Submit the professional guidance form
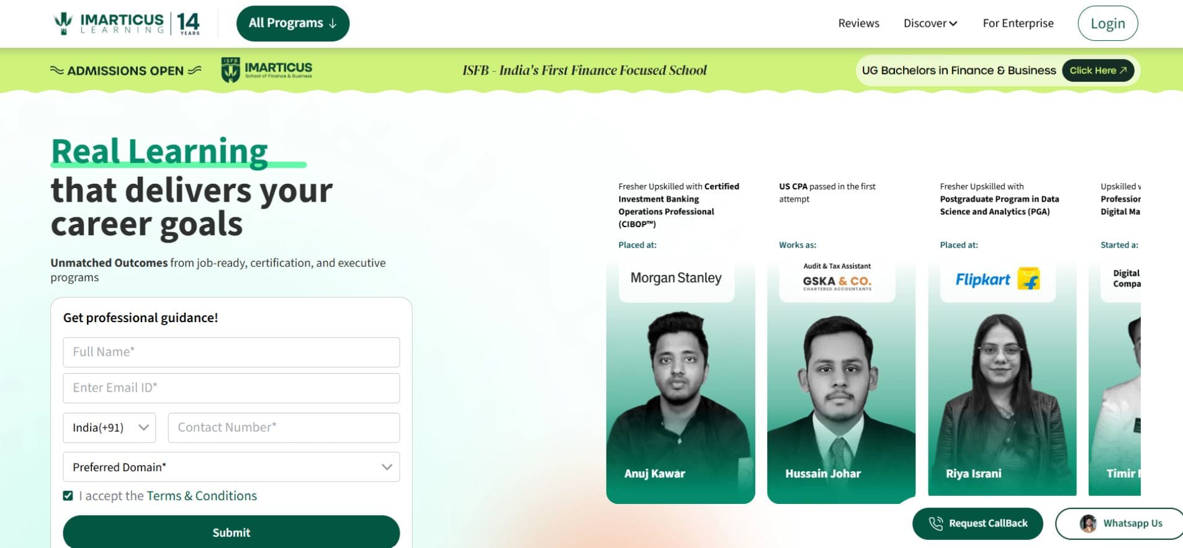The image size is (1183, 548). 232,532
